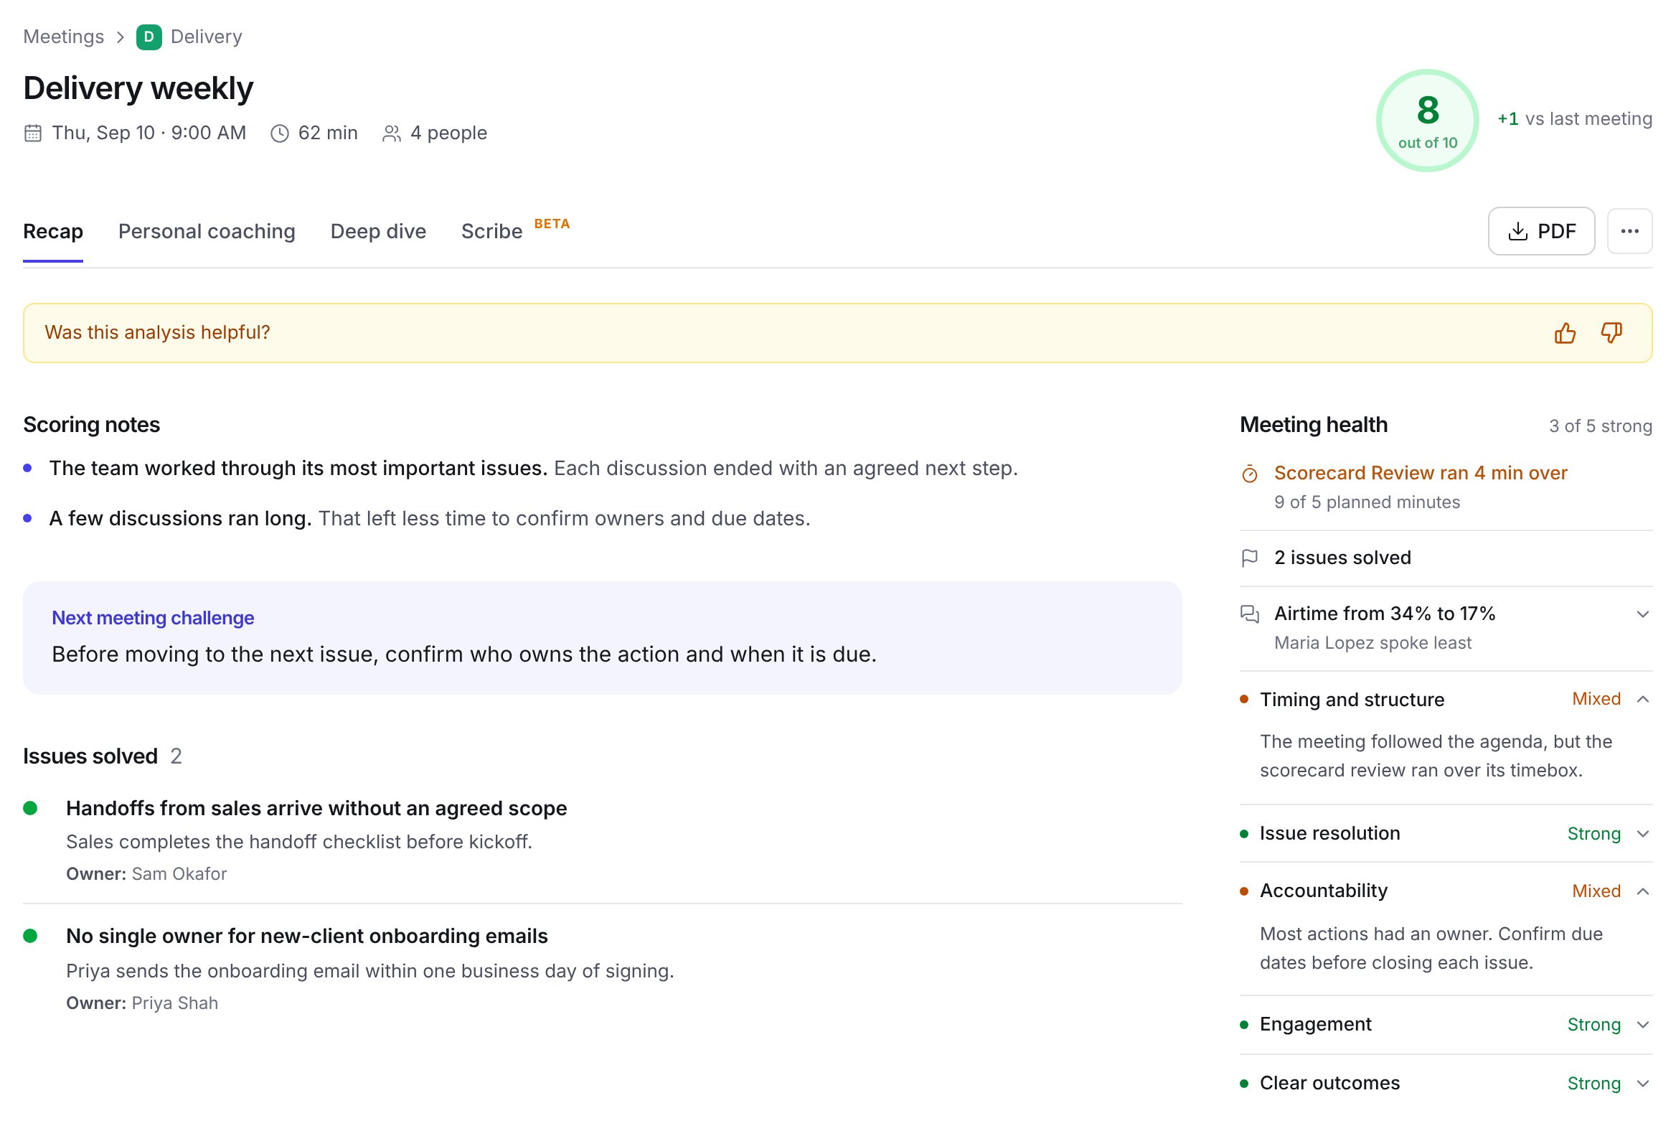Click the flag icon by issues solved
This screenshot has height=1131, width=1676.
(1250, 558)
